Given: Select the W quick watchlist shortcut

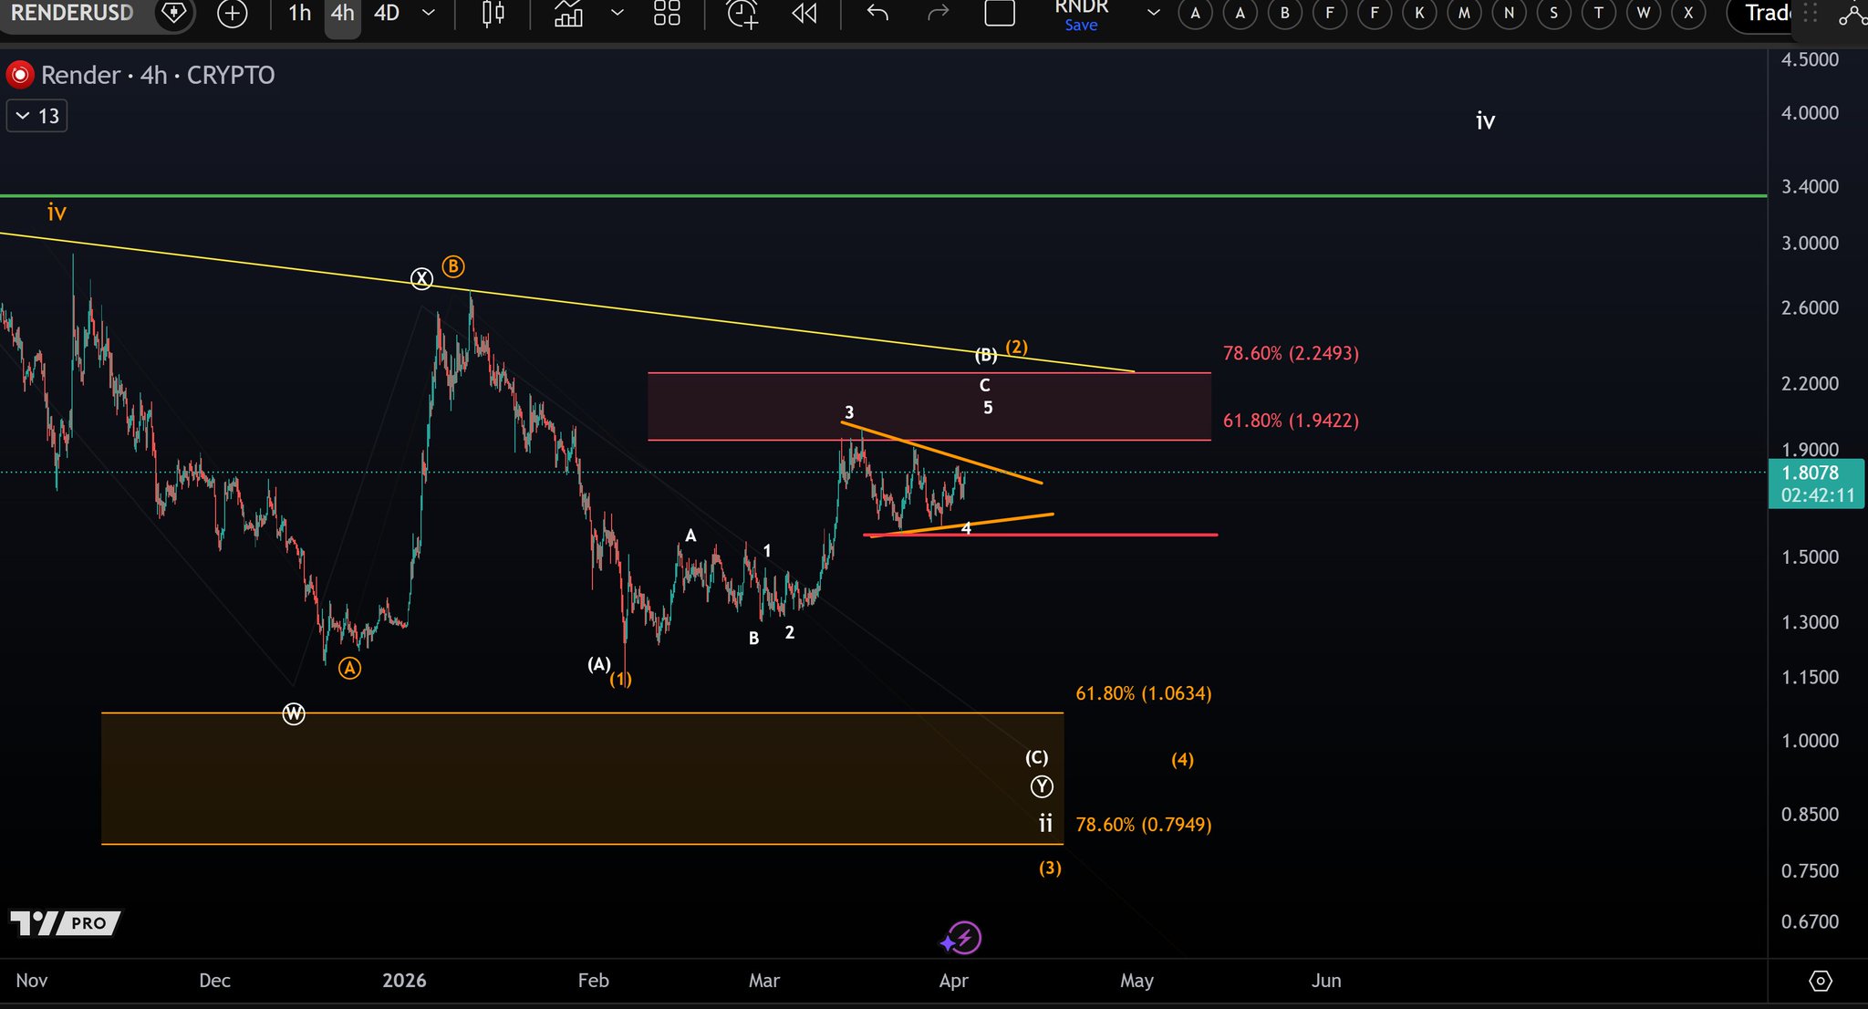Looking at the screenshot, I should point(1644,13).
